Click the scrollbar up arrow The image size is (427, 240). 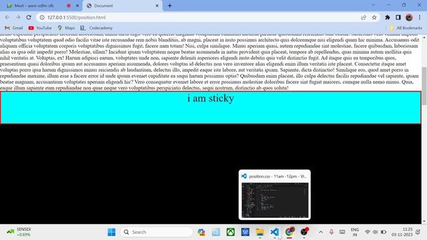(424, 37)
